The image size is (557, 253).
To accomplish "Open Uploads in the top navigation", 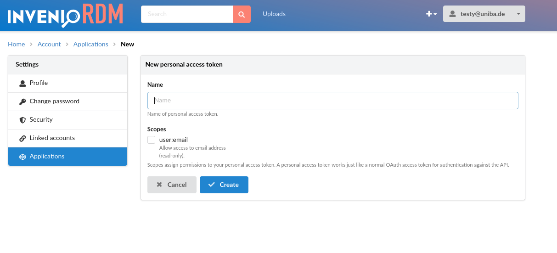I will [x=274, y=14].
